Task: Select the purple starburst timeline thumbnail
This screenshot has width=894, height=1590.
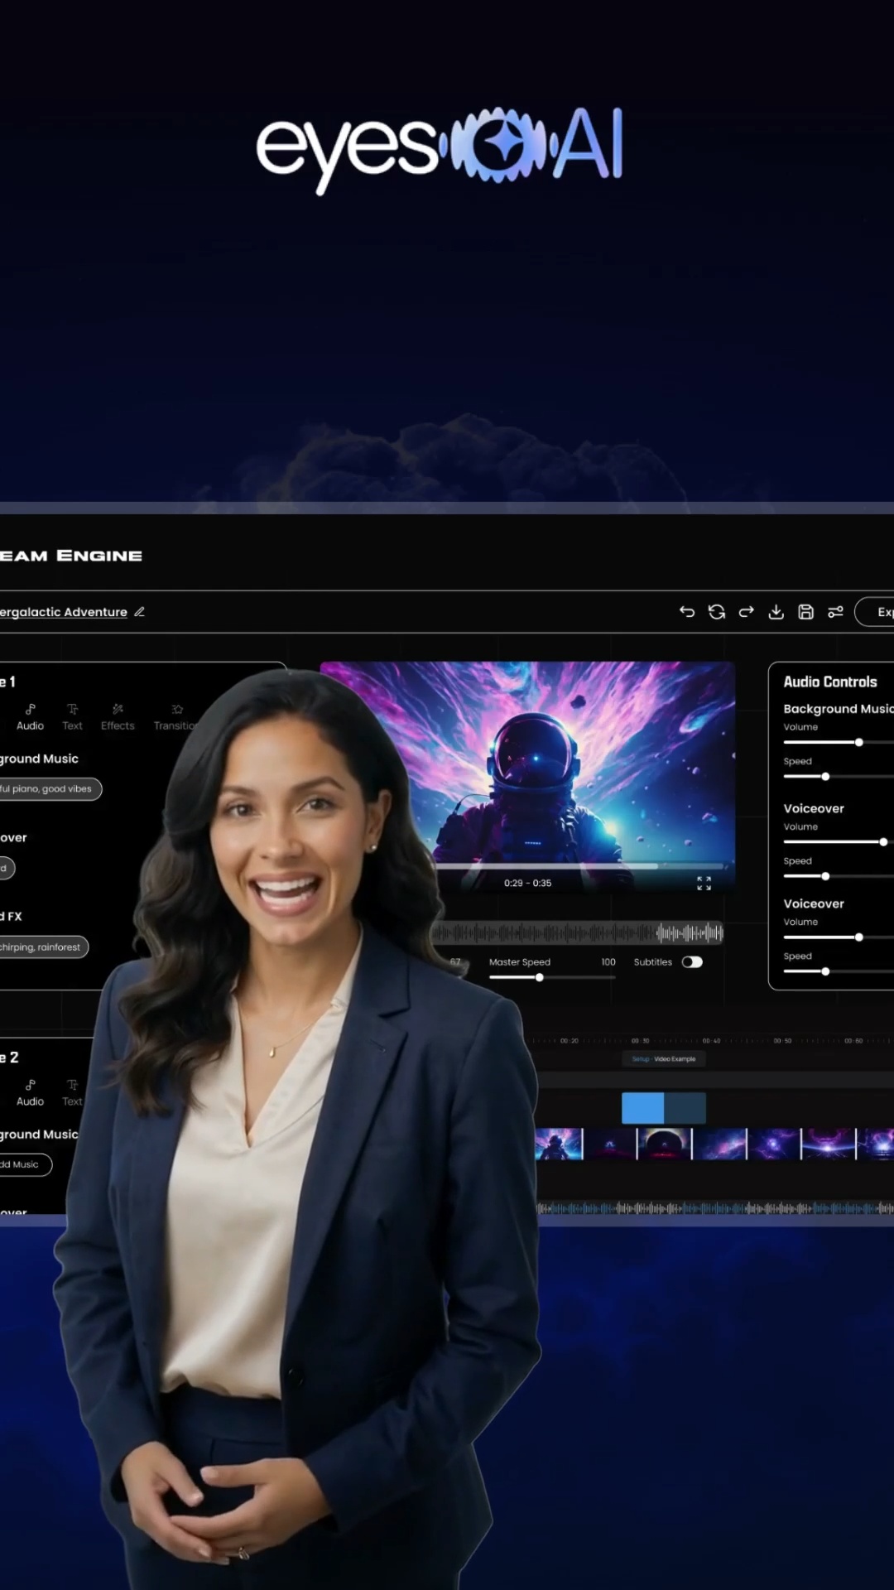Action: click(774, 1144)
